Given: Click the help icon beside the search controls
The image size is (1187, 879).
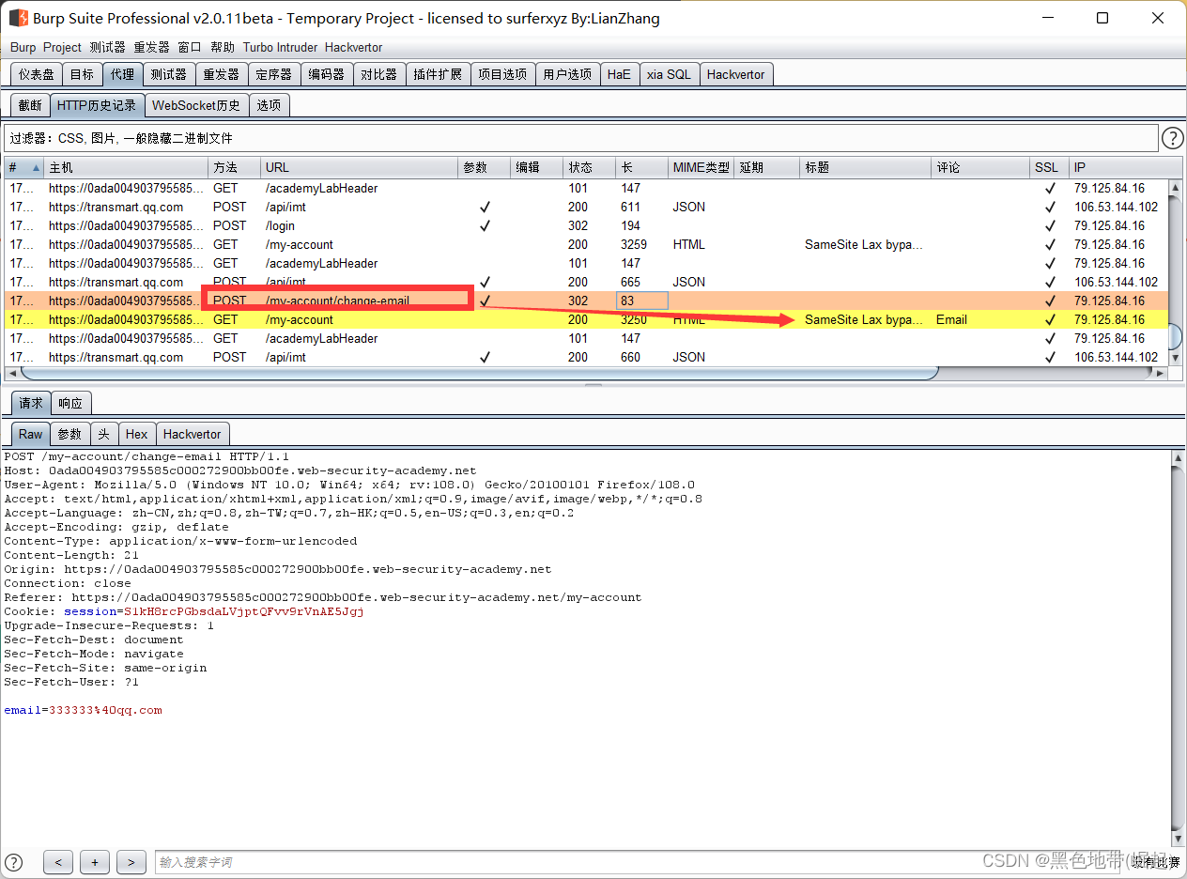Looking at the screenshot, I should pos(14,862).
